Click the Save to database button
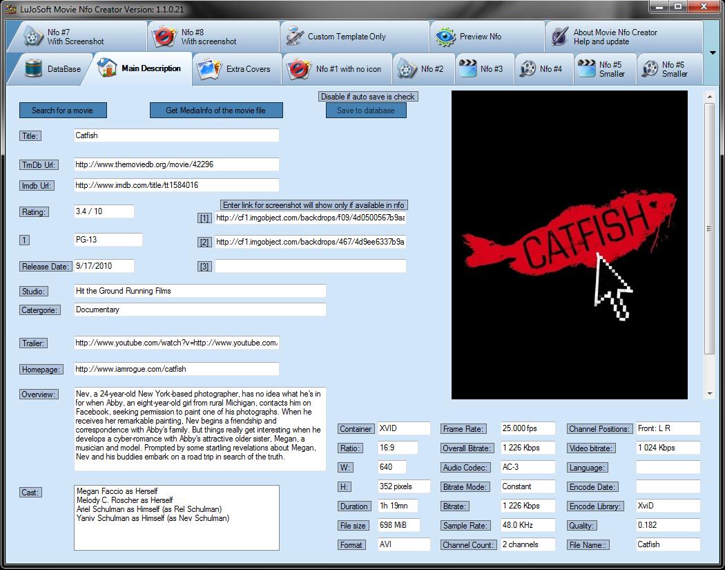725x570 pixels. pyautogui.click(x=366, y=110)
